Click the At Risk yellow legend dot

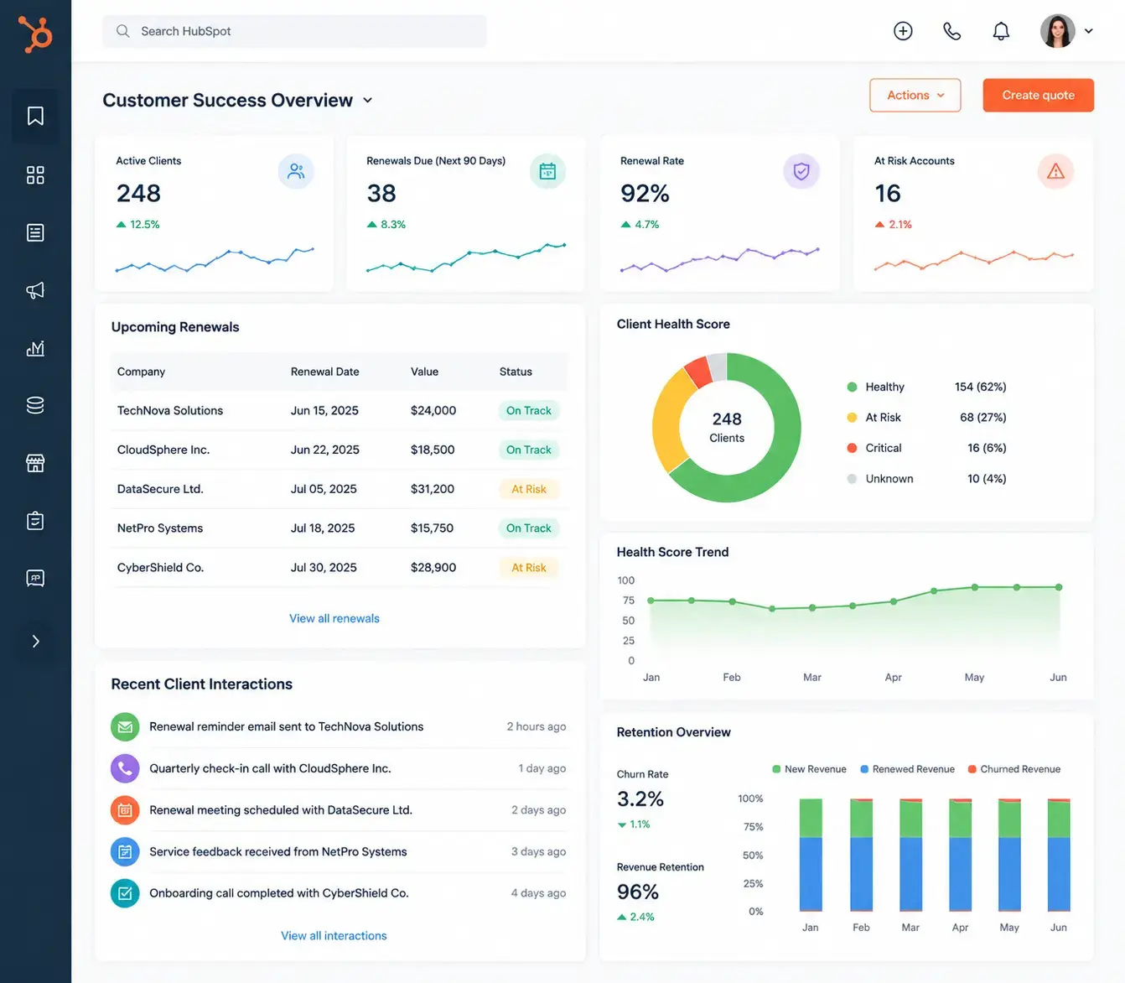point(852,418)
